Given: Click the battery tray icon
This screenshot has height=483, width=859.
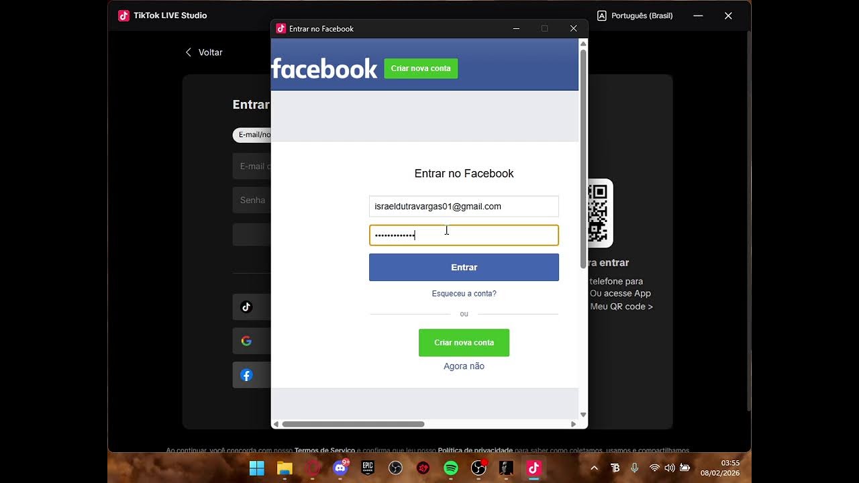Looking at the screenshot, I should click(685, 468).
